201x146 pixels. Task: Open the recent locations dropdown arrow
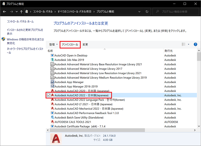click(x=17, y=12)
